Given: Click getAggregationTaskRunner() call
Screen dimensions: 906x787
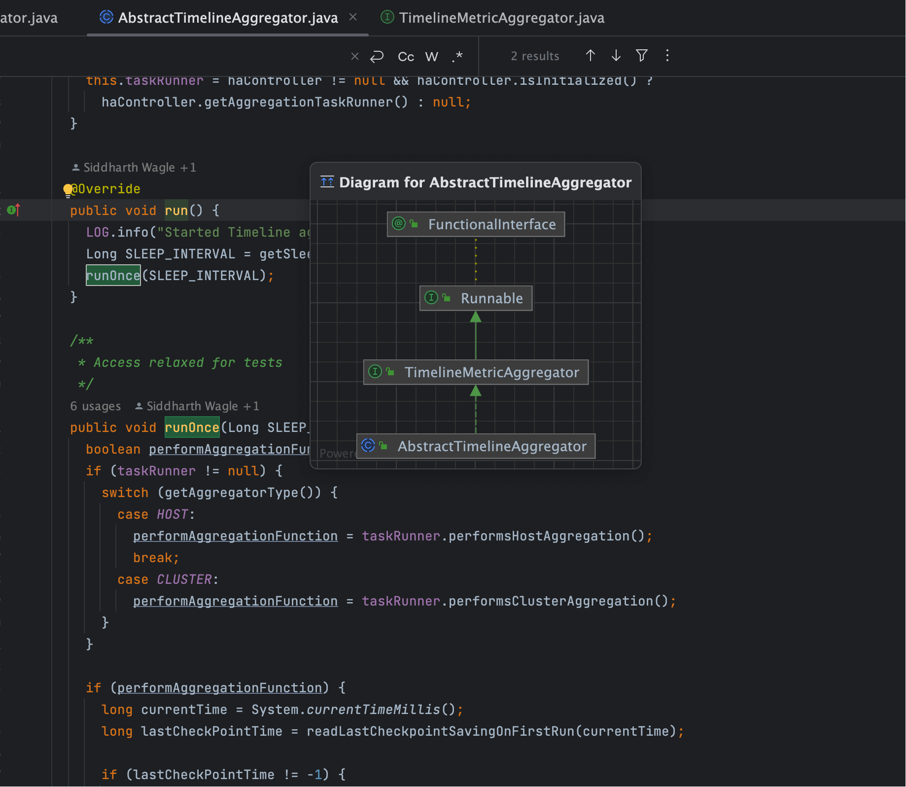Looking at the screenshot, I should click(x=306, y=102).
